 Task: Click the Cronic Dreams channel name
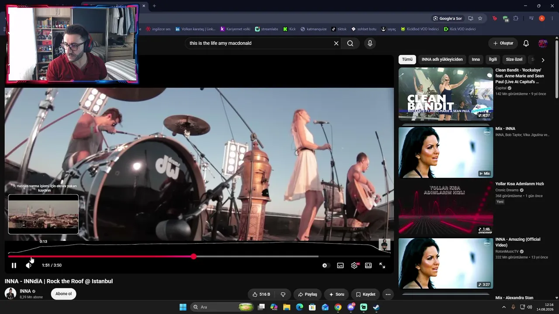tap(507, 190)
